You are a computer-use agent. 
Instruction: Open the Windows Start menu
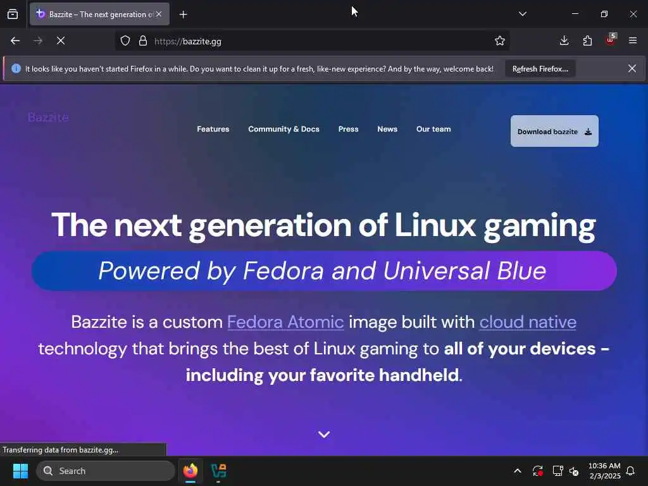click(20, 471)
